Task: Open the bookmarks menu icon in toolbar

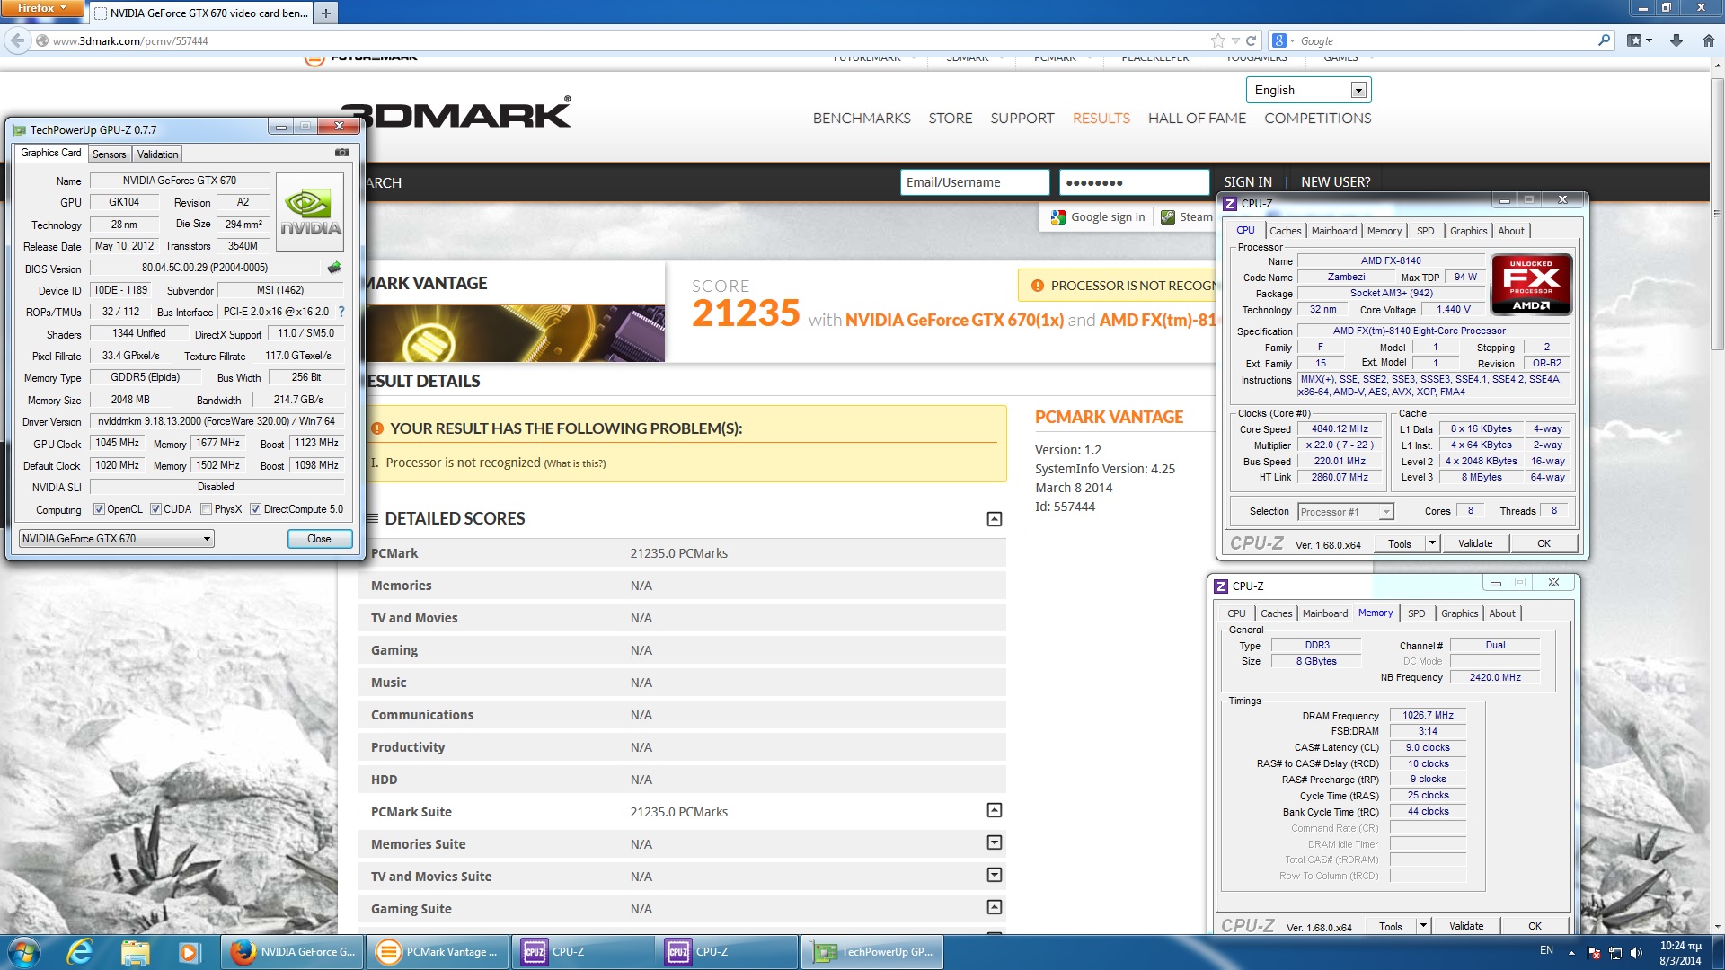Action: pyautogui.click(x=1640, y=40)
